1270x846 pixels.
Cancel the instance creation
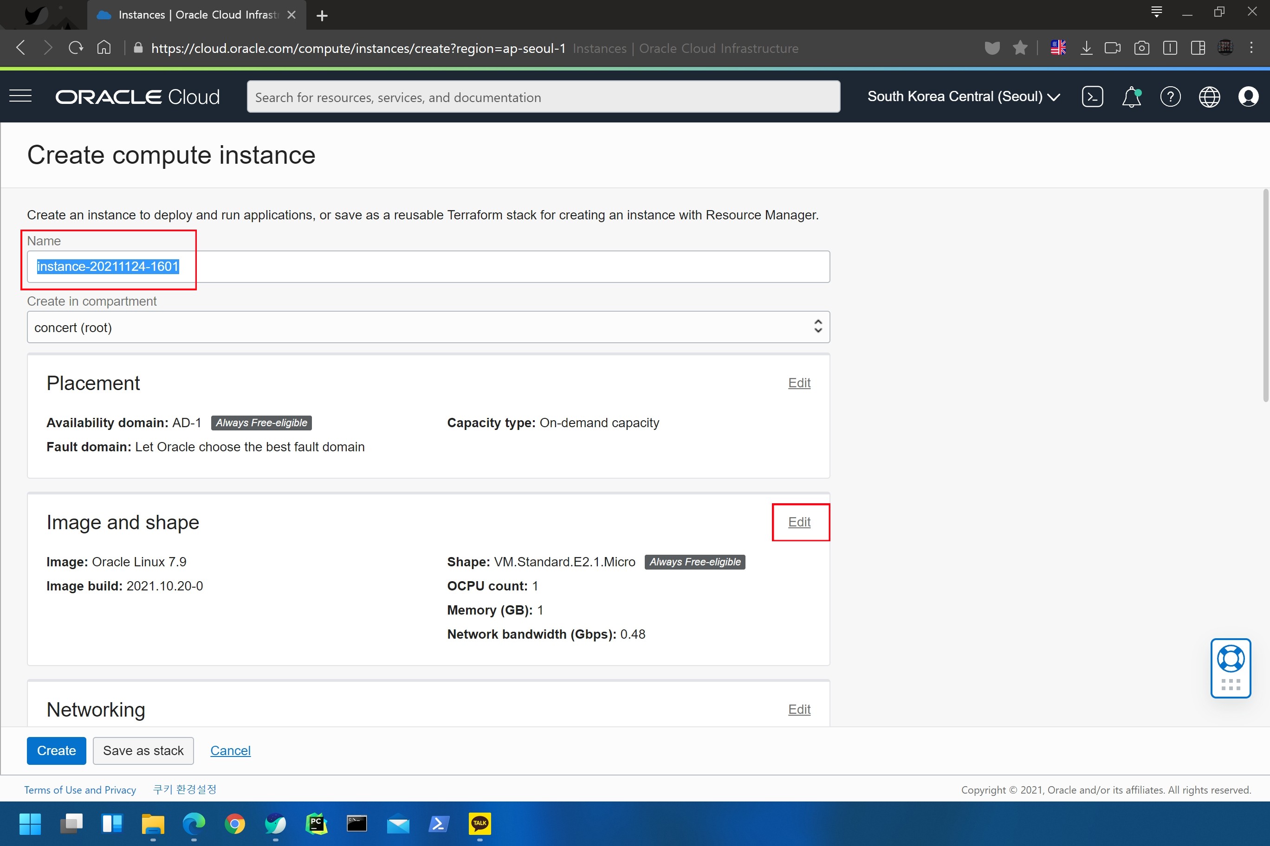230,750
